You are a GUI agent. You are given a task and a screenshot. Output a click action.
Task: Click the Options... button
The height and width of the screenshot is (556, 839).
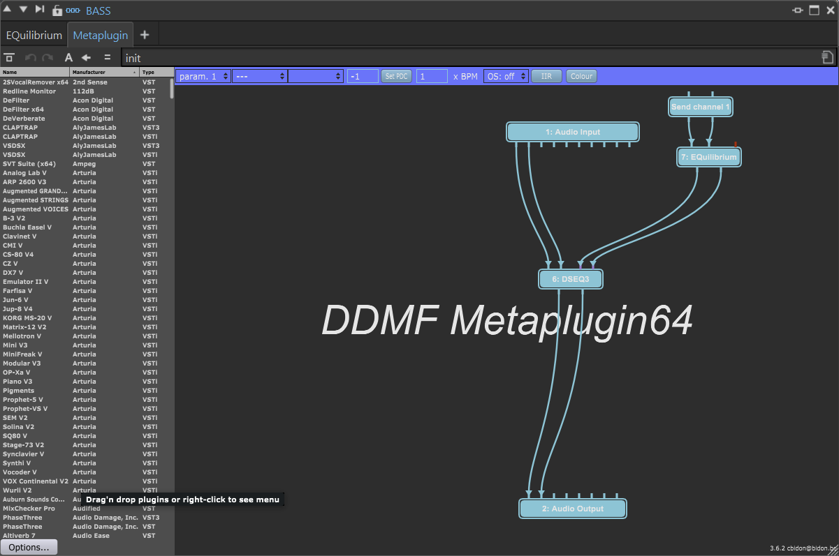tap(29, 547)
